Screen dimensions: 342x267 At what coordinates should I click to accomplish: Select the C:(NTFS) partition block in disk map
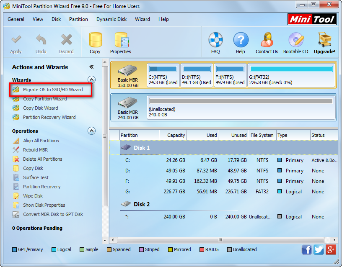163,75
